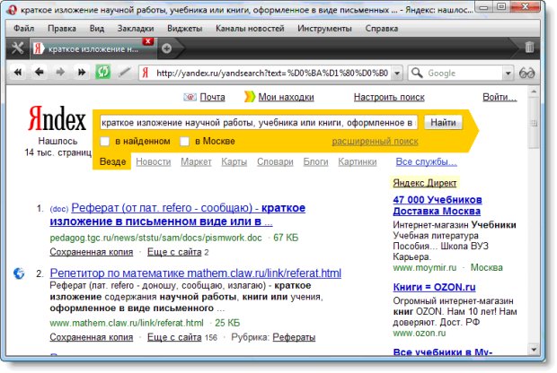Viewport: 557px width, 373px height.
Task: Click the URL address field
Action: [271, 74]
